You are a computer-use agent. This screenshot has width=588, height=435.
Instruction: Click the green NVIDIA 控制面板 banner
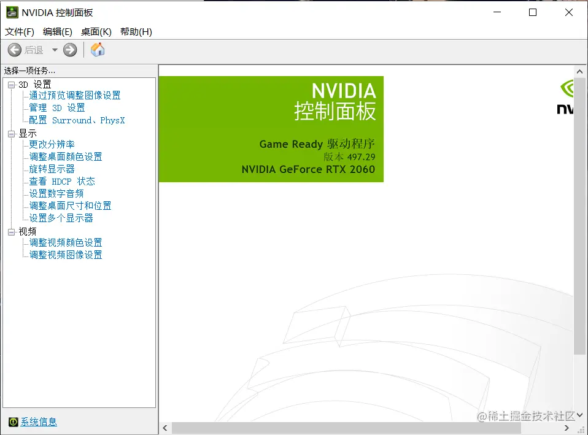click(x=271, y=129)
